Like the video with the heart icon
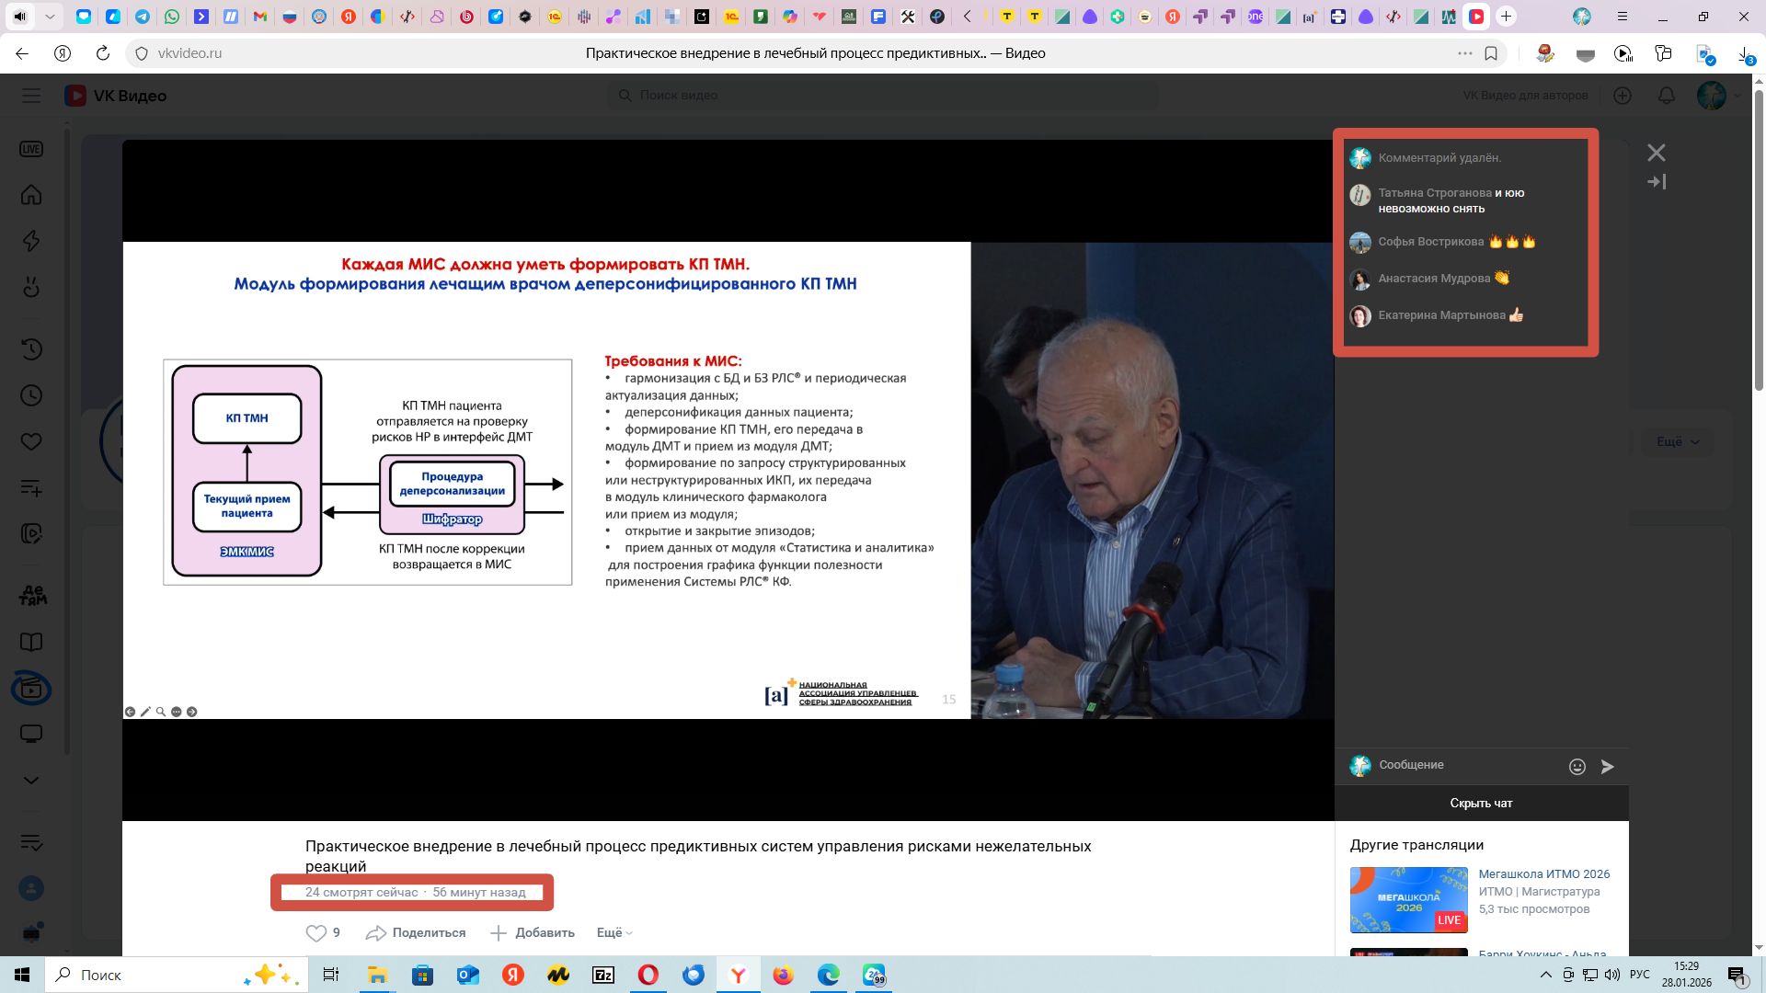This screenshot has width=1766, height=993. [x=315, y=933]
